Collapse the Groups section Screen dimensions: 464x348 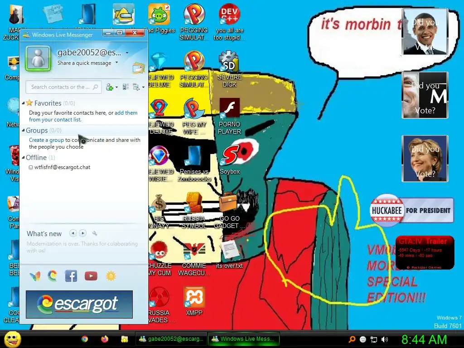[24, 130]
